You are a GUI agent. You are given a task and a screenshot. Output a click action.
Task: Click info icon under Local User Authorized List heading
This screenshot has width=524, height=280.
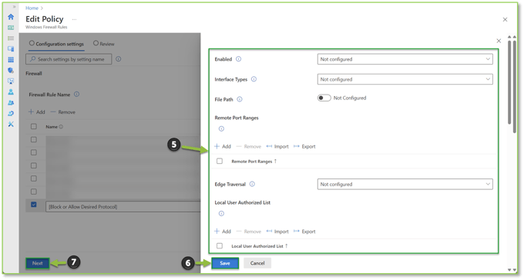pos(221,214)
